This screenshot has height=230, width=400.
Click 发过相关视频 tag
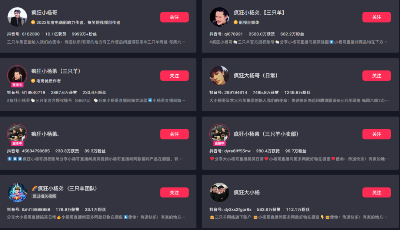44,196
